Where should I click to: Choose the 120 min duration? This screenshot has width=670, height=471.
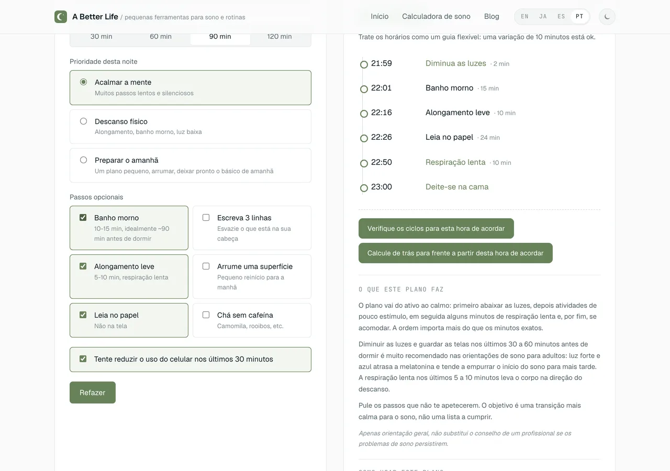click(280, 37)
